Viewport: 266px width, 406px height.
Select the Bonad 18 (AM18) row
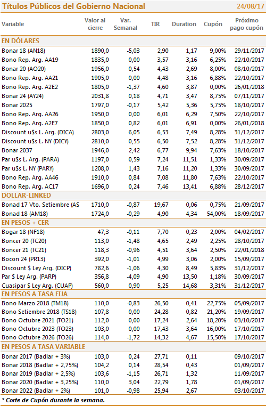click(133, 214)
